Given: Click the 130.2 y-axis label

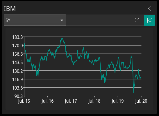Looking at the screenshot, I should point(17,71).
